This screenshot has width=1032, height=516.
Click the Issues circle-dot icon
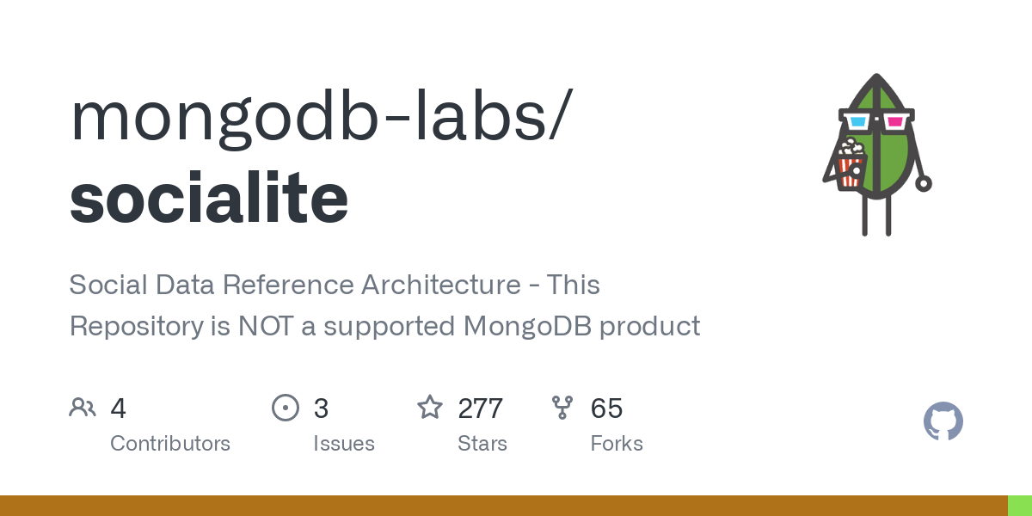[285, 407]
